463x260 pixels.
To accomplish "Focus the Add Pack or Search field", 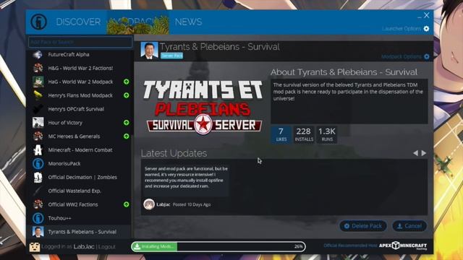I will [80, 42].
